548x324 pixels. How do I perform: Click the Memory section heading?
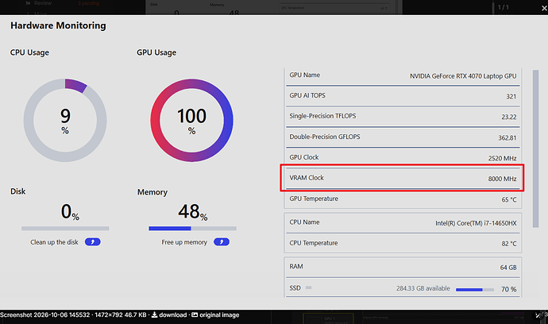(x=152, y=192)
